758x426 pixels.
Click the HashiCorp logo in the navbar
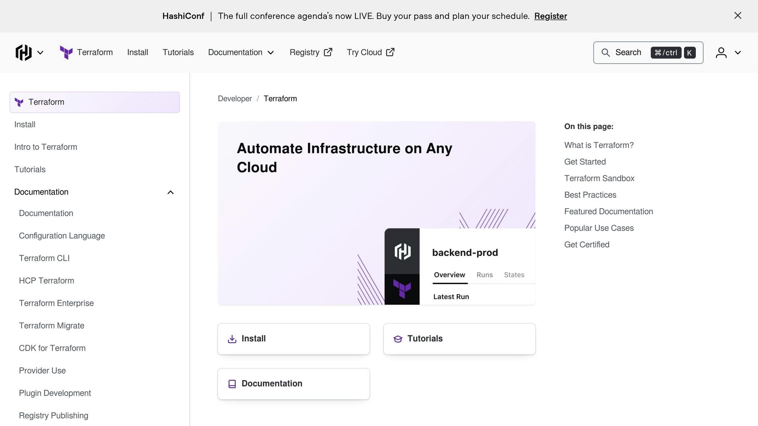point(23,53)
